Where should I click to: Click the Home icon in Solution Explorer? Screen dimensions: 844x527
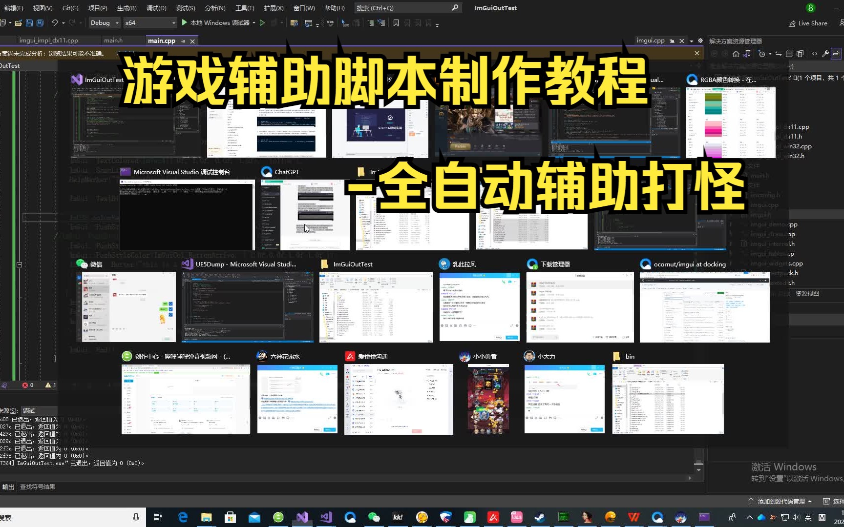(736, 54)
